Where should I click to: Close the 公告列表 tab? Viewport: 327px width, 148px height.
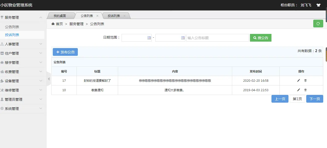click(98, 16)
